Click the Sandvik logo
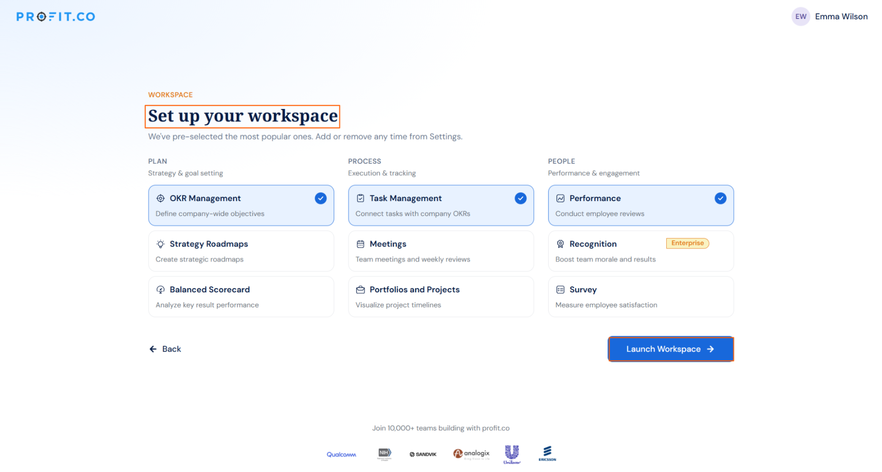This screenshot has height=472, width=882. click(x=423, y=454)
